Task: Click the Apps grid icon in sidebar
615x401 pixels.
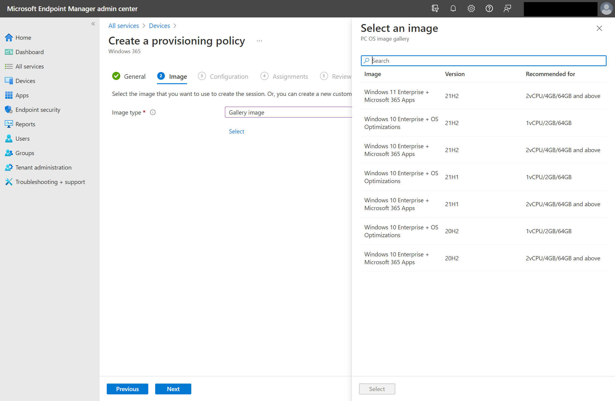Action: coord(9,95)
